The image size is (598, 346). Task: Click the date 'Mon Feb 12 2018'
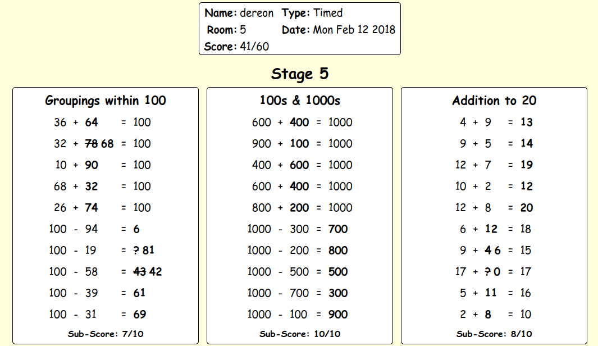click(x=354, y=30)
